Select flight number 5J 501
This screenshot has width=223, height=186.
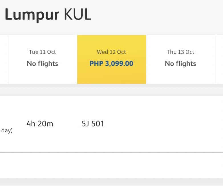pyautogui.click(x=93, y=124)
